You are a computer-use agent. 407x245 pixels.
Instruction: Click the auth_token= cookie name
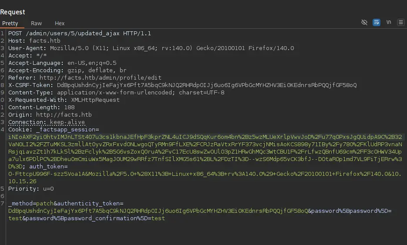point(48,167)
